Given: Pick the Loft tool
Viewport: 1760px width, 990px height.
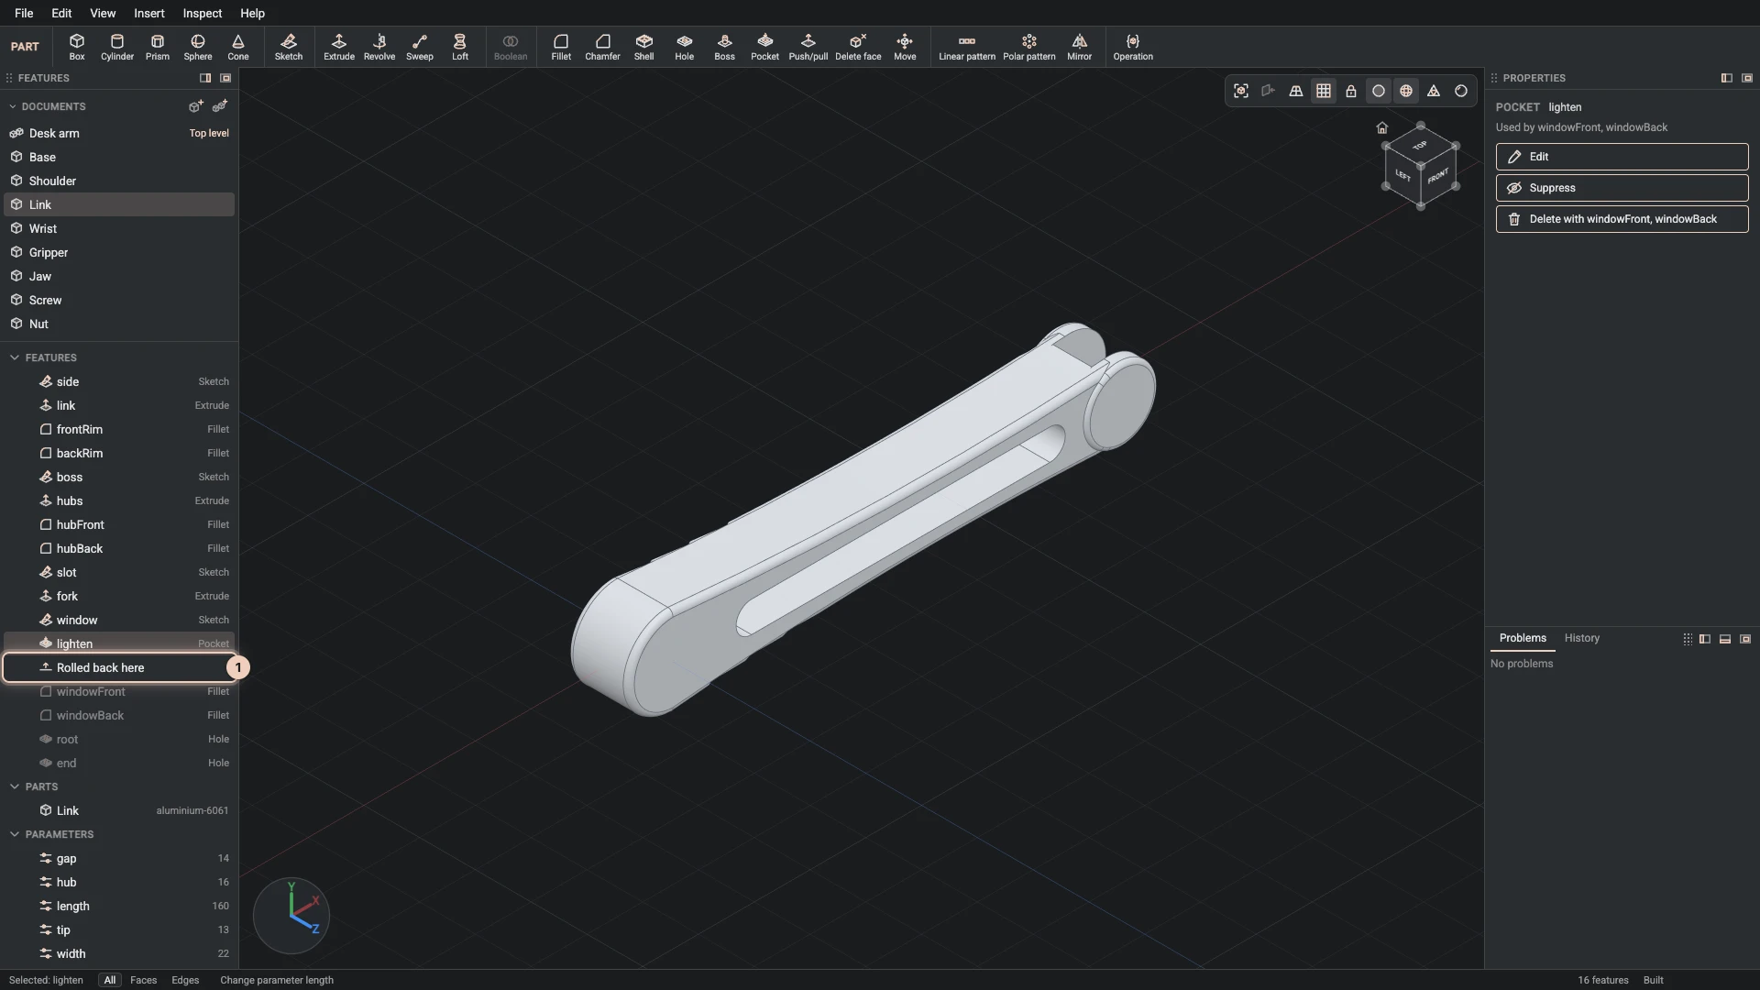Looking at the screenshot, I should point(460,47).
